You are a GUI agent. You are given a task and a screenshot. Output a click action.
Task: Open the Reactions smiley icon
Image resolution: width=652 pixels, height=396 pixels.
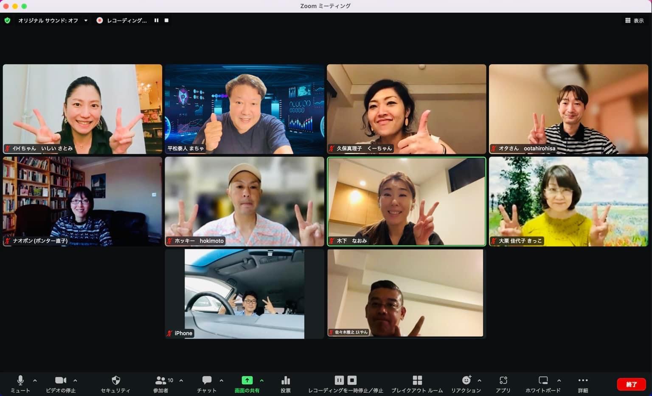(x=467, y=380)
